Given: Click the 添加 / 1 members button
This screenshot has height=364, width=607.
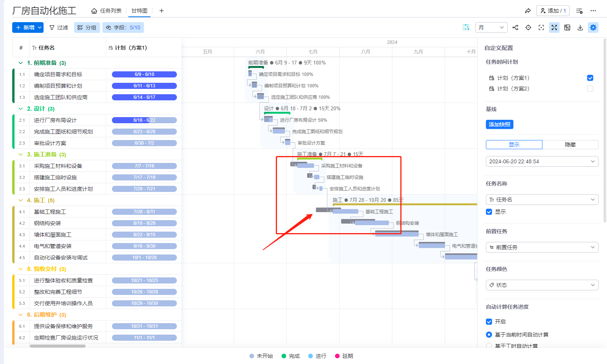Looking at the screenshot, I should [x=553, y=11].
